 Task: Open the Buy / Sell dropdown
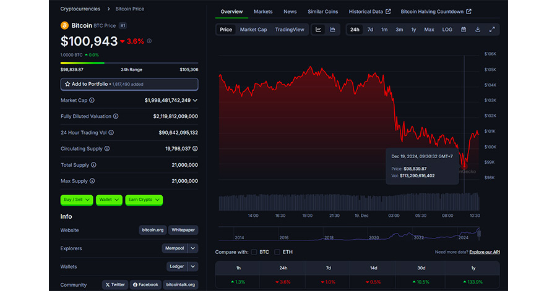(77, 200)
